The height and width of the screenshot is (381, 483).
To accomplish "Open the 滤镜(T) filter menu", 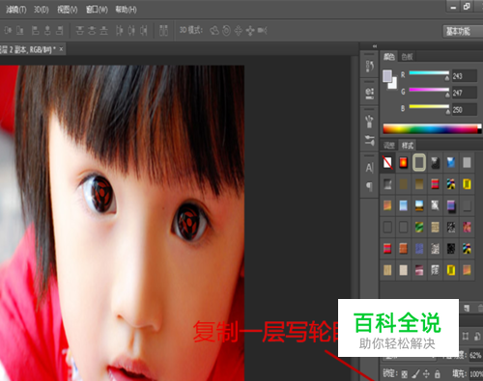I will click(x=16, y=10).
